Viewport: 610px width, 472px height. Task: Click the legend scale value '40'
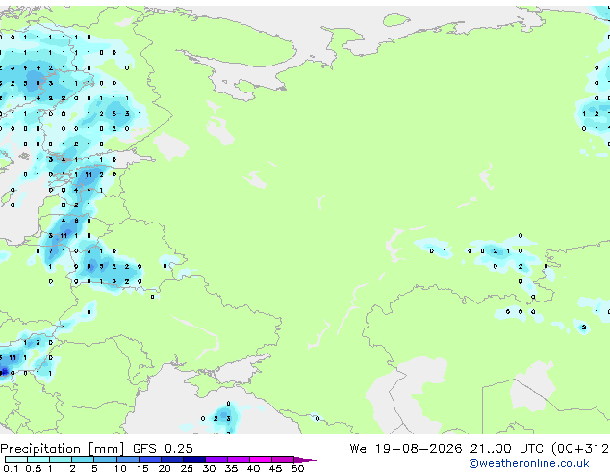click(x=253, y=468)
